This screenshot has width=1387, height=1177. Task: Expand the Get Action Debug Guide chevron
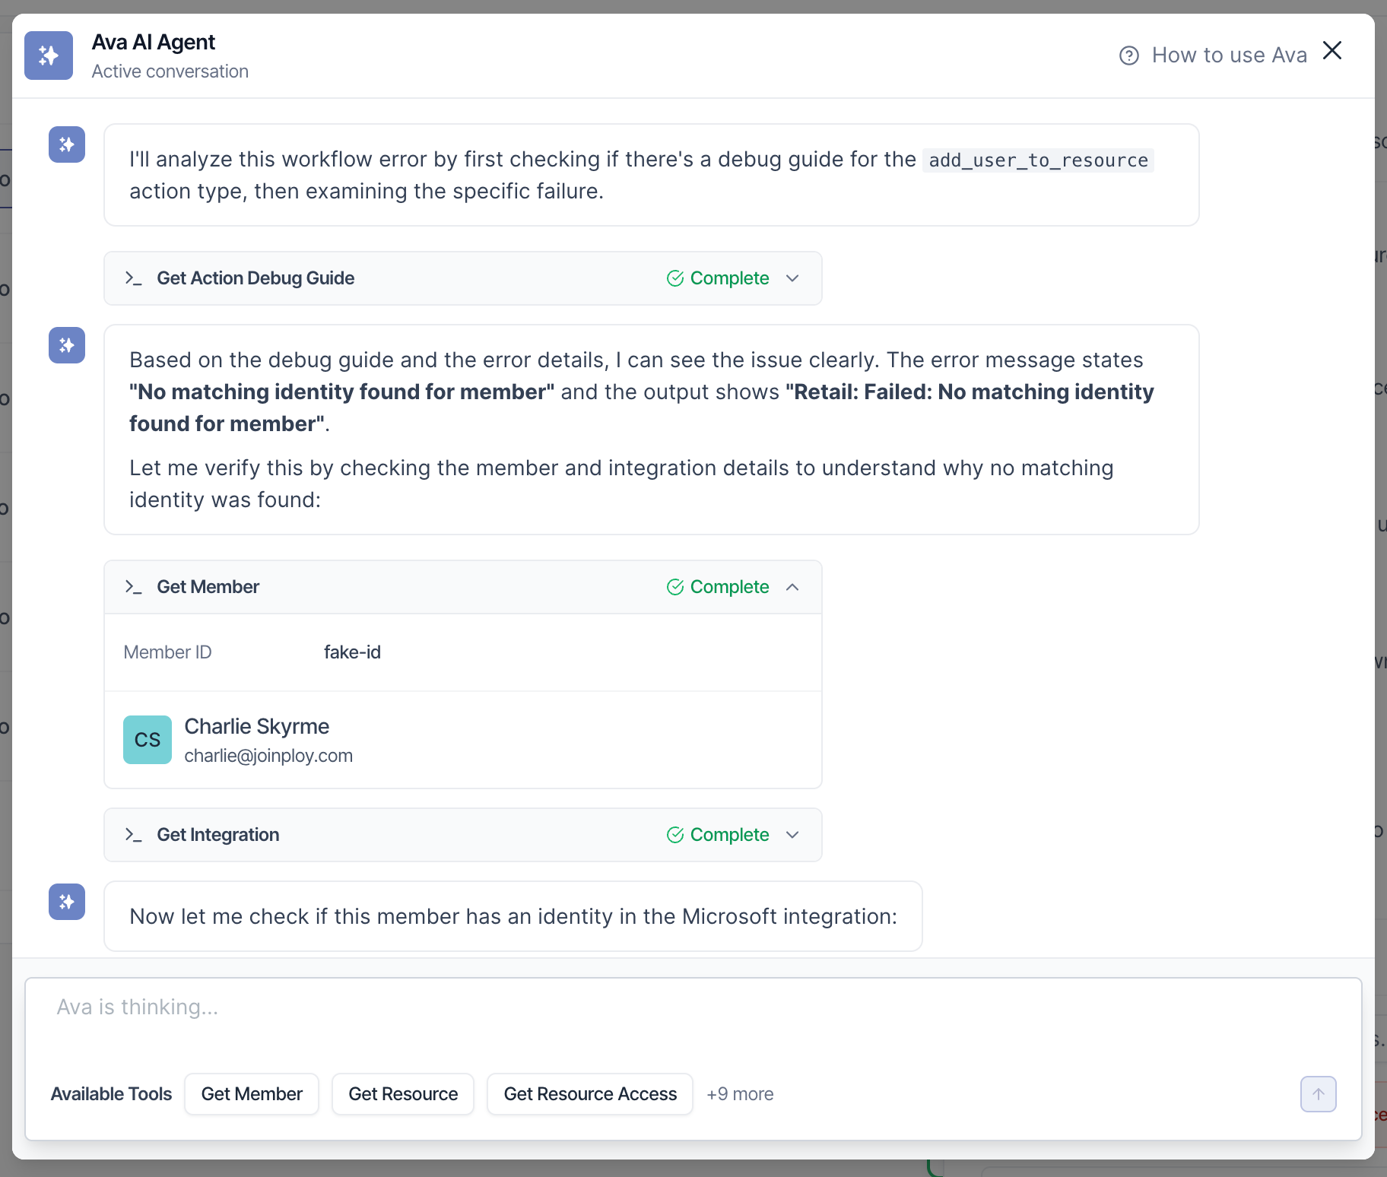tap(792, 278)
